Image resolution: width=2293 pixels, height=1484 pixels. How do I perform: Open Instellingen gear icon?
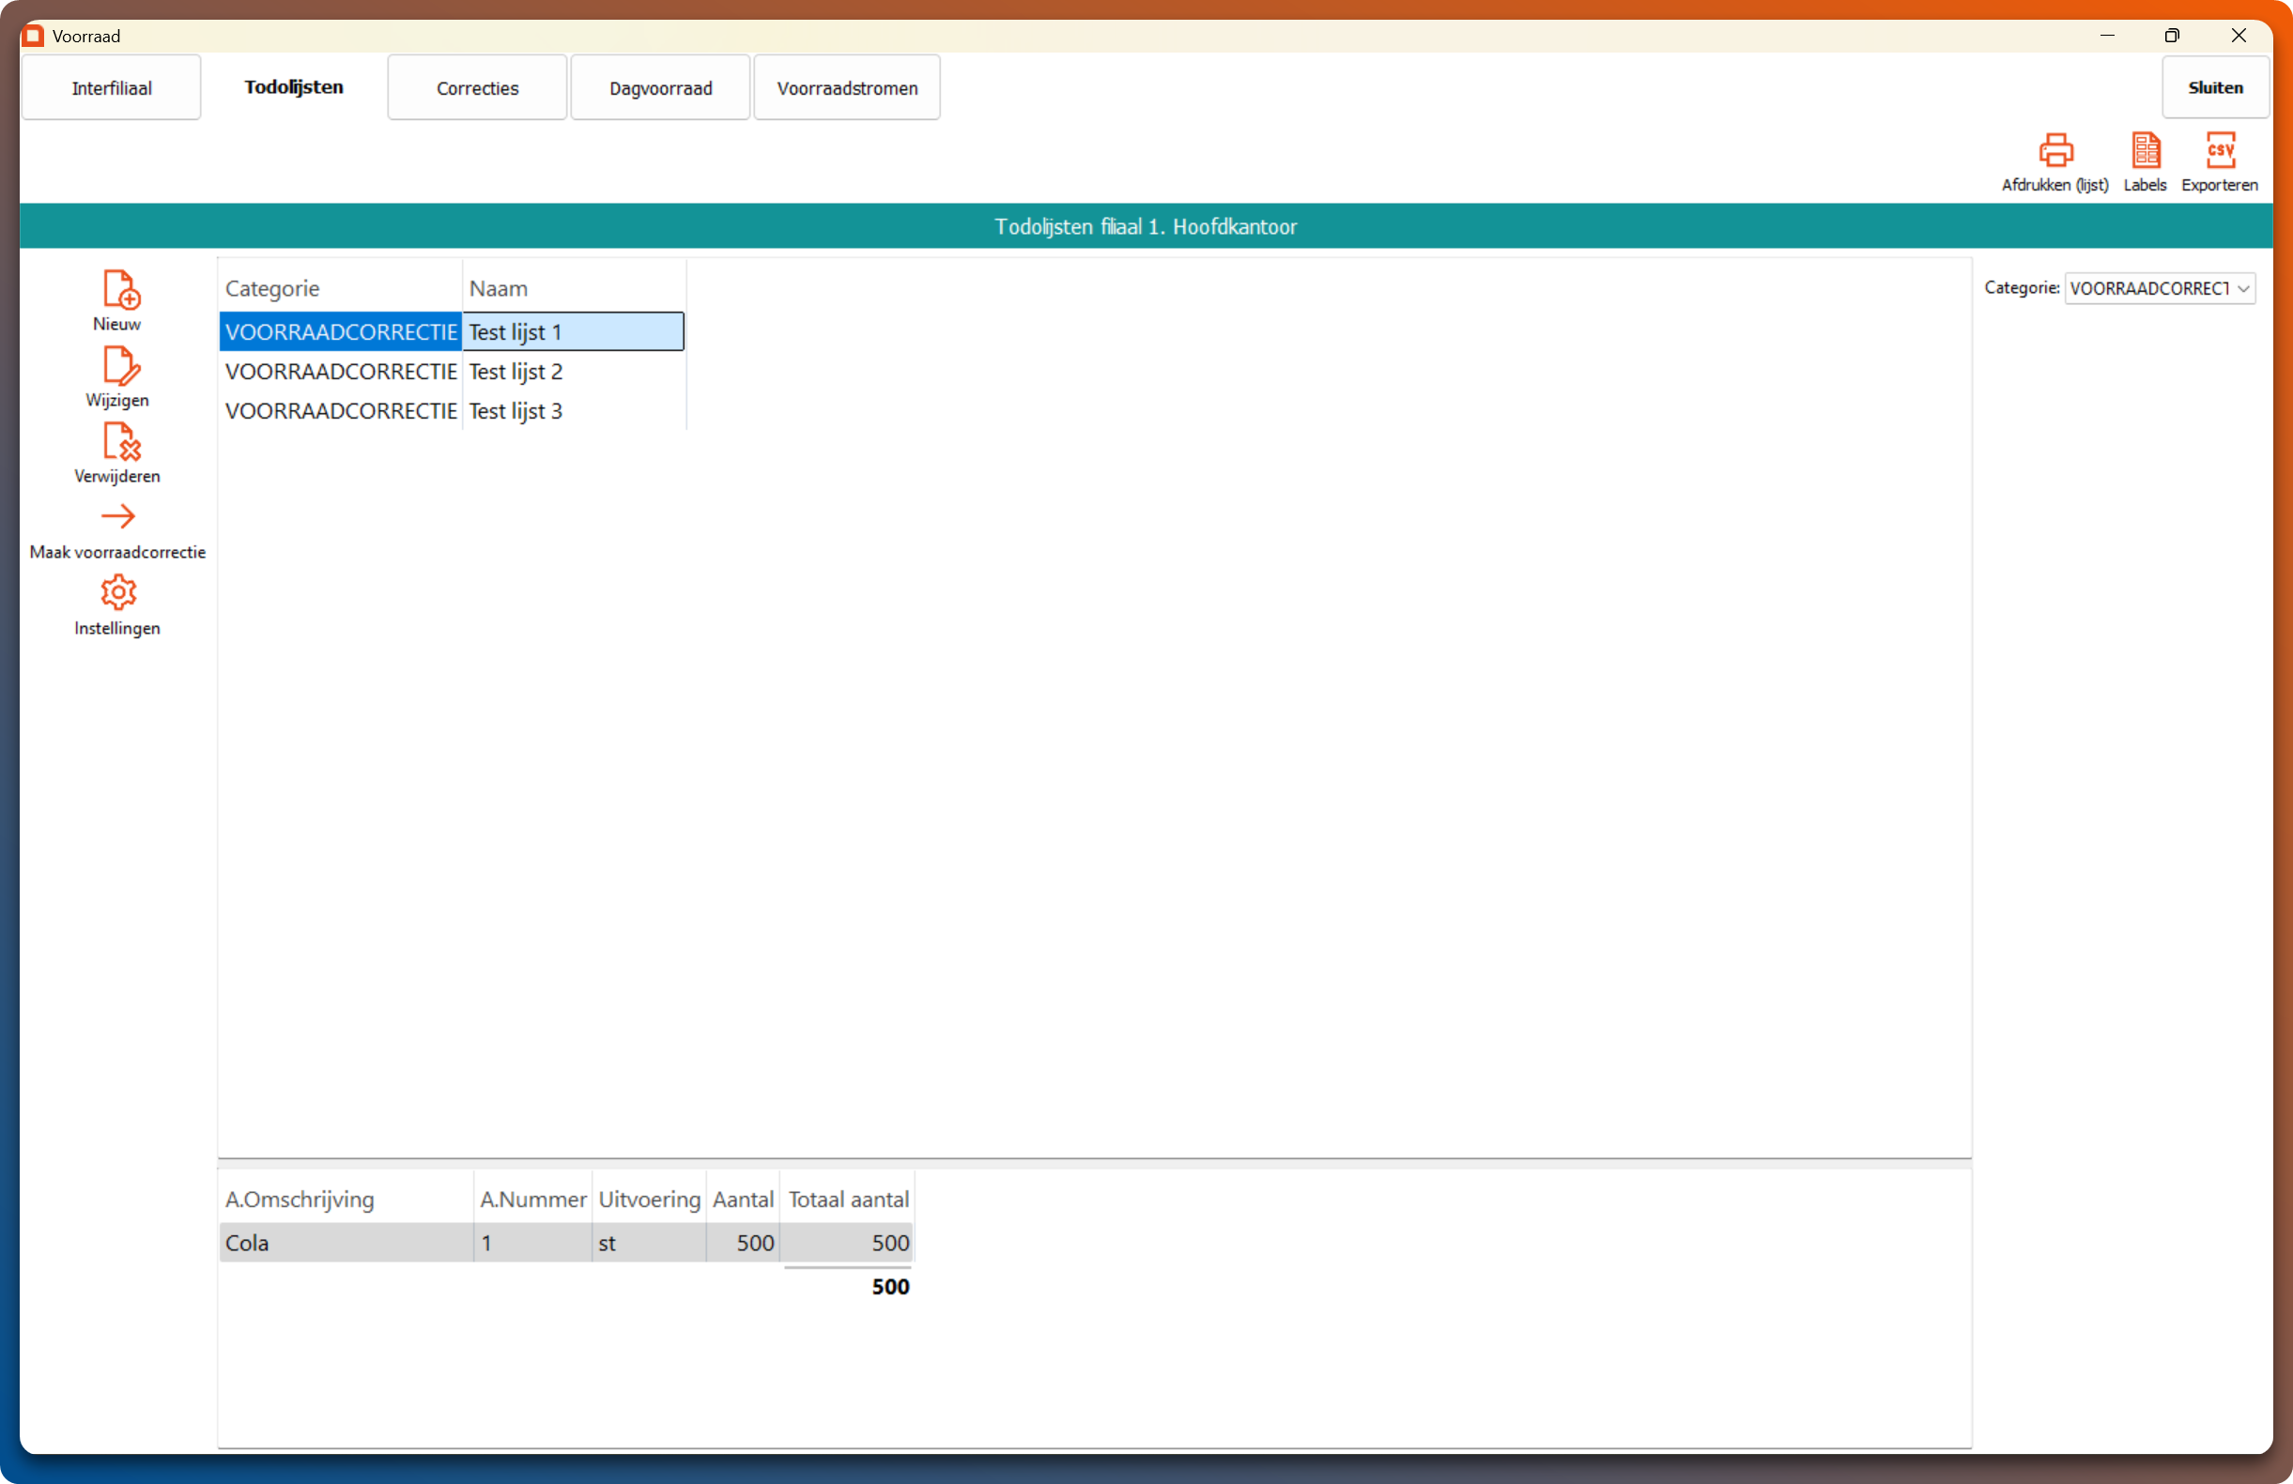[x=117, y=593]
